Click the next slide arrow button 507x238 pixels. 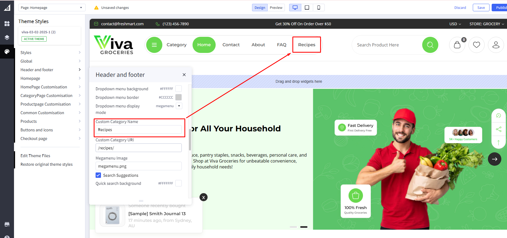495,159
